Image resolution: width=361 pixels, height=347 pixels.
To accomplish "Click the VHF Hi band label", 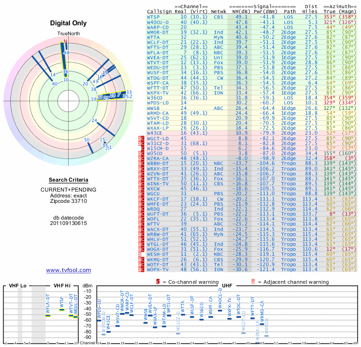I will click(x=62, y=286).
